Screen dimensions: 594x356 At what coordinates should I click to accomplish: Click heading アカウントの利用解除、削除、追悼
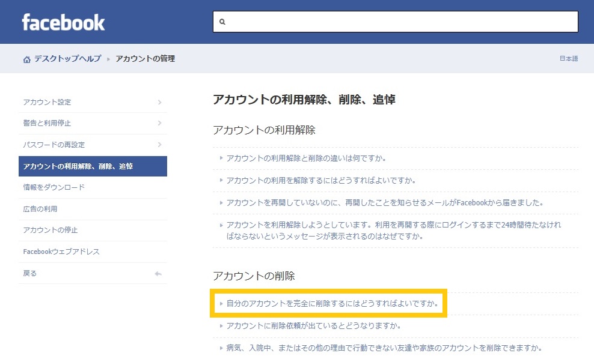pyautogui.click(x=304, y=100)
